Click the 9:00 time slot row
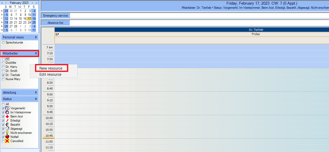The height and width of the screenshot is (152, 329). click(192, 94)
